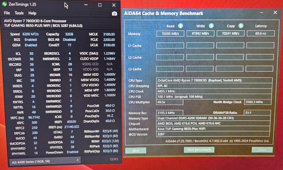Open the Help menu in ZenTimings

[32, 13]
